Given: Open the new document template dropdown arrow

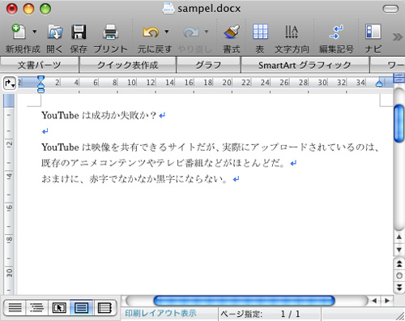Looking at the screenshot, I should [35, 32].
